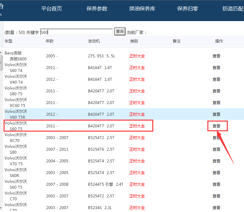244x212 pixels.
Task: Click 查看 for C70 B5254T2 2.5T
Action: point(216,196)
